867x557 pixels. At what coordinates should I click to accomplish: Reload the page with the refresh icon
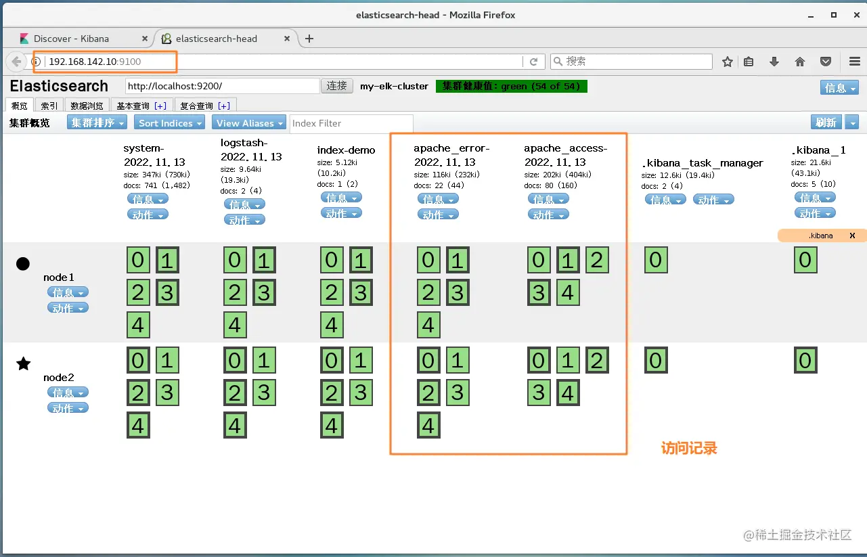[x=533, y=62]
